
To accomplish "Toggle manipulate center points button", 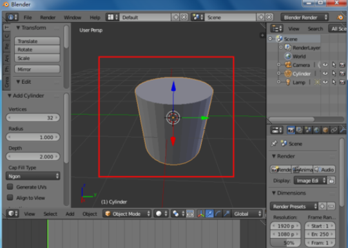I will coord(190,214).
